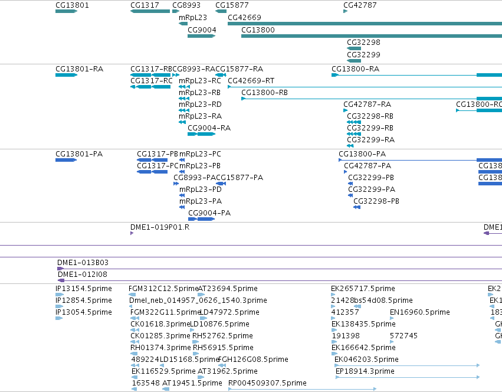
Task: Select EST IP12854.5prime
Action: pos(84,300)
